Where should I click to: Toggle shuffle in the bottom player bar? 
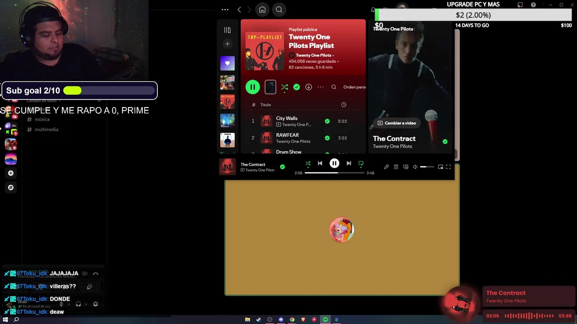pos(308,164)
